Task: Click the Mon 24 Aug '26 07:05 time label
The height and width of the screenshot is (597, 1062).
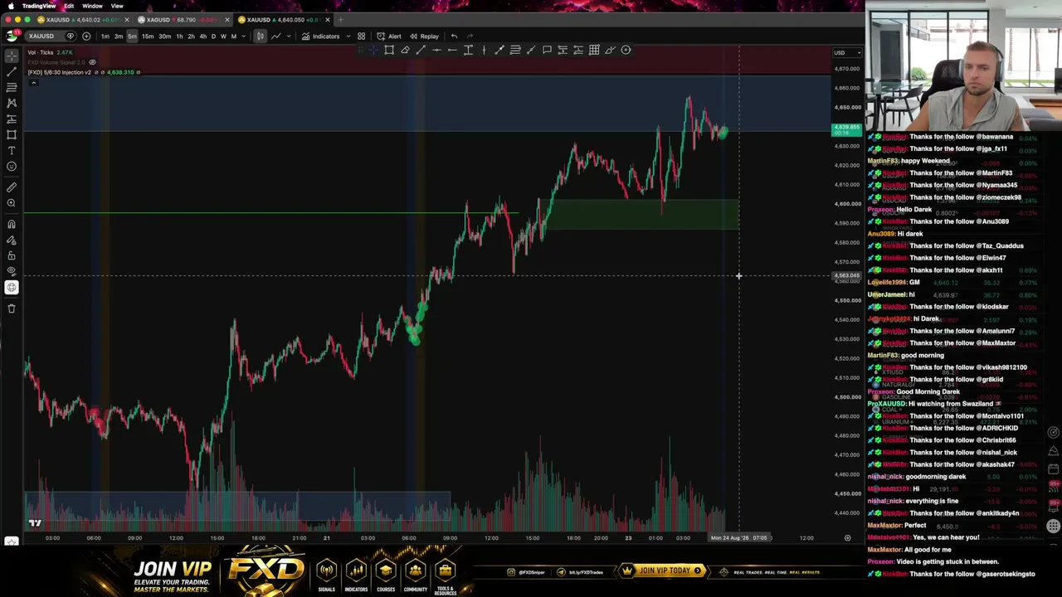Action: pos(739,538)
